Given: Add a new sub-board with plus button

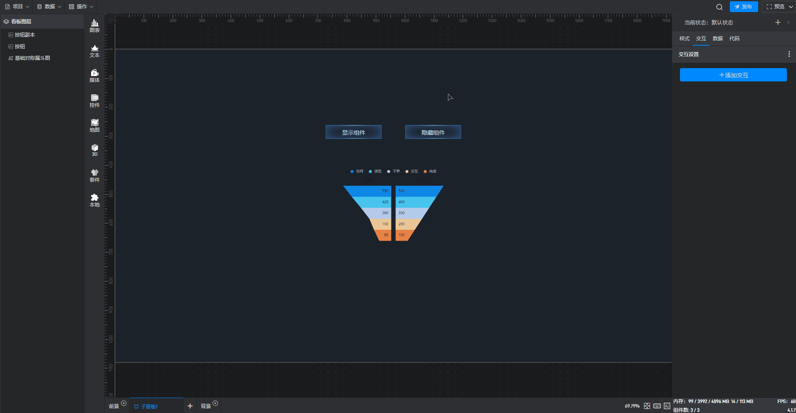Looking at the screenshot, I should point(190,406).
